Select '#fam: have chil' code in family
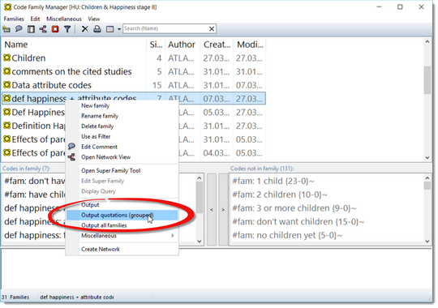This screenshot has width=438, height=308. pos(35,195)
